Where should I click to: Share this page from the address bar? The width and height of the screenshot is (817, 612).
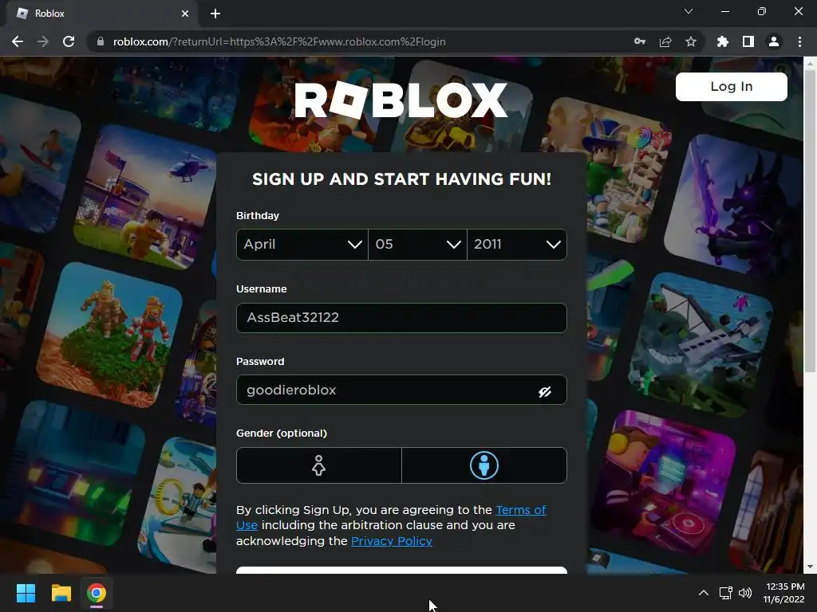(x=665, y=41)
